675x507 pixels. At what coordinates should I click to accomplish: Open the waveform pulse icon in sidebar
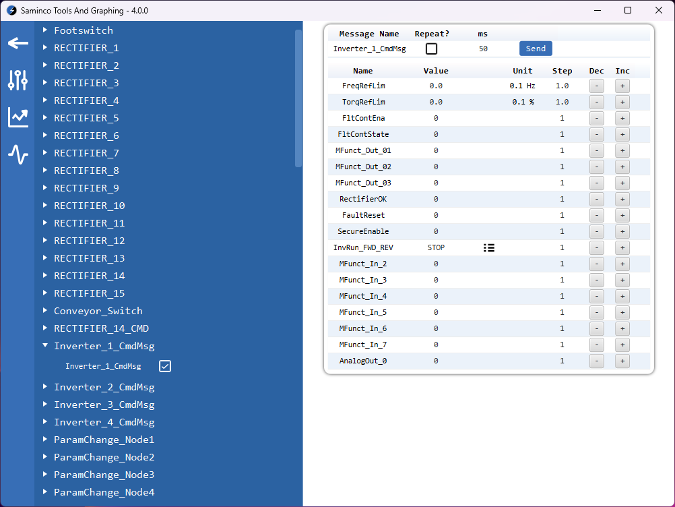(18, 154)
